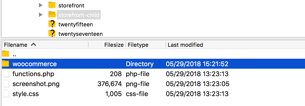
Task: Click the woocommerce directory folder icon
Action: pyautogui.click(x=5, y=64)
